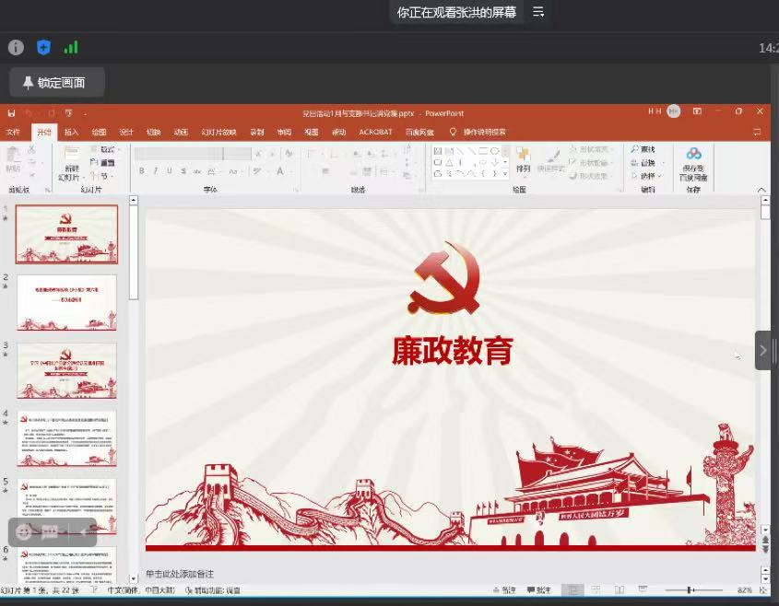Switch to normal view icon
The image size is (779, 606).
coord(572,590)
